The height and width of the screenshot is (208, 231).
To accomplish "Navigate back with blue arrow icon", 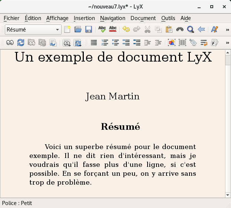I will coord(201,29).
